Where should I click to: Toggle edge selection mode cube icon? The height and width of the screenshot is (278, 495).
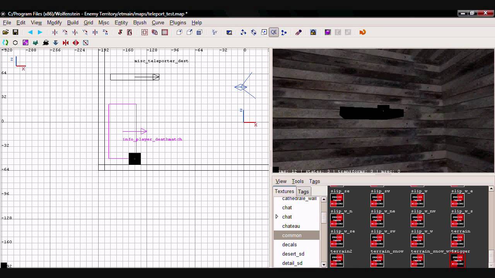tap(189, 32)
